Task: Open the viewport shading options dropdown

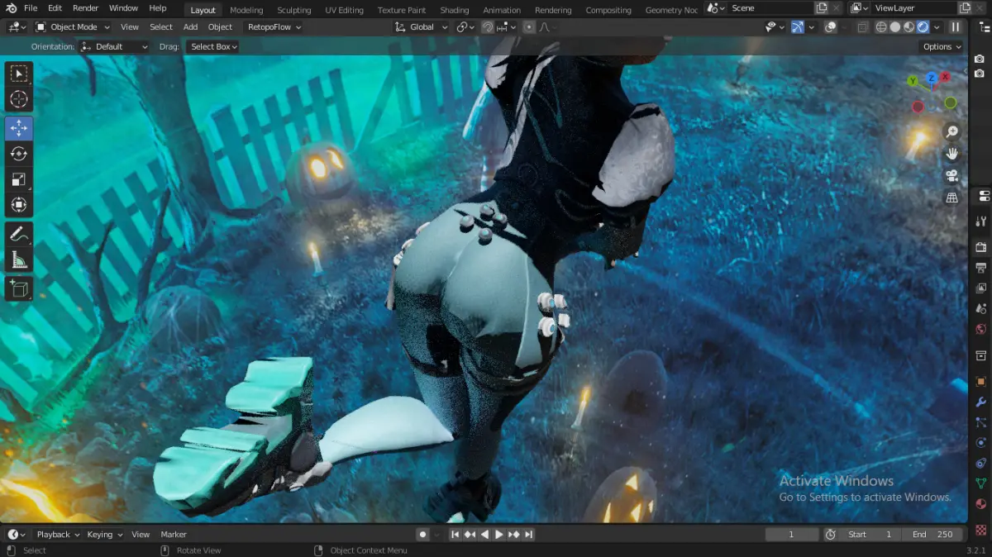Action: [x=936, y=26]
